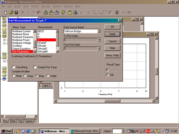Image resolution: width=179 pixels, height=134 pixels.
Task: Click the Print icon in toolbar
Action: click(117, 12)
